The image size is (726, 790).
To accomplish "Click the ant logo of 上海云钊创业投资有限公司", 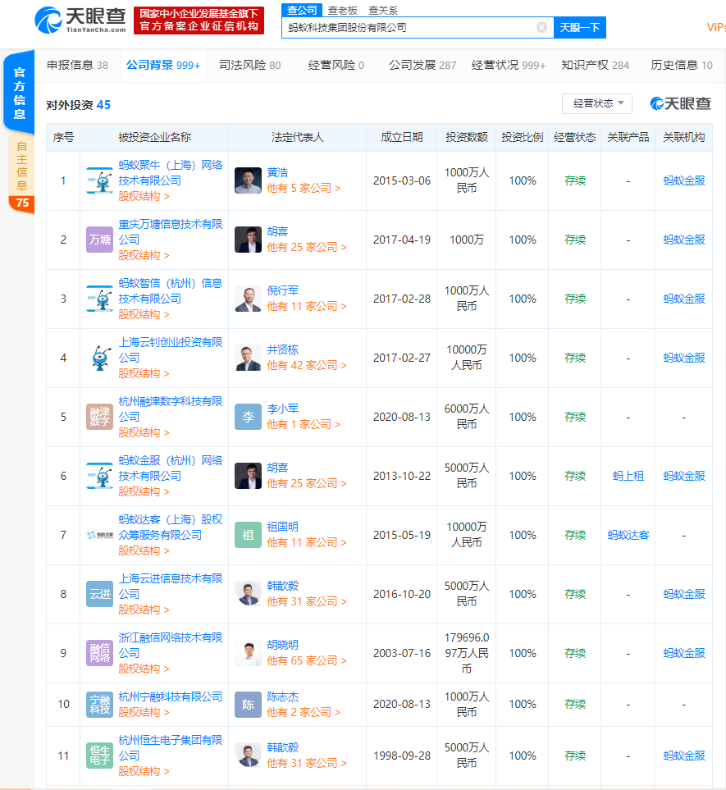I will [x=100, y=358].
